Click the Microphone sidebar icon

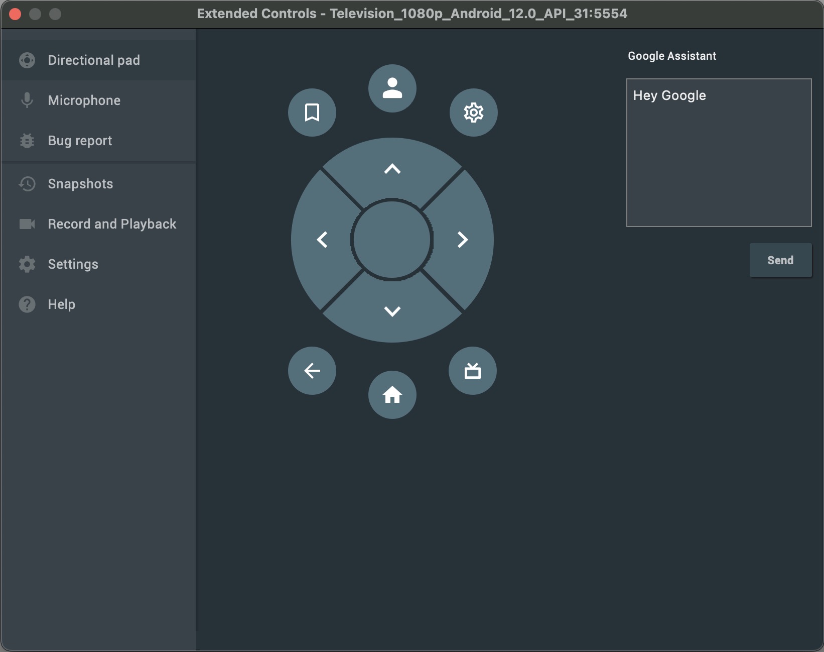tap(27, 100)
